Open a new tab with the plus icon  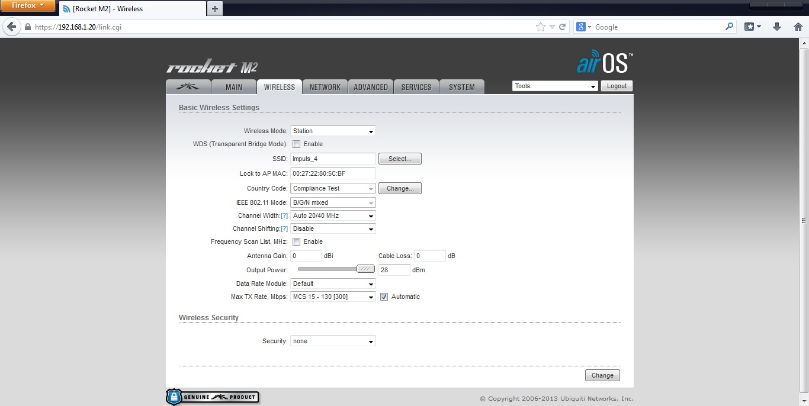pyautogui.click(x=215, y=8)
